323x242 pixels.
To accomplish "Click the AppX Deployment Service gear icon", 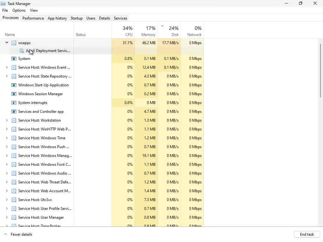I will [21, 51].
